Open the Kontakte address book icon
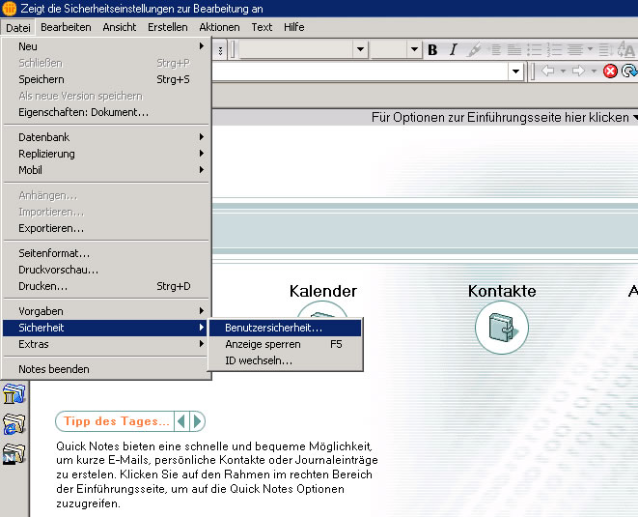This screenshot has height=517, width=638. pyautogui.click(x=502, y=327)
